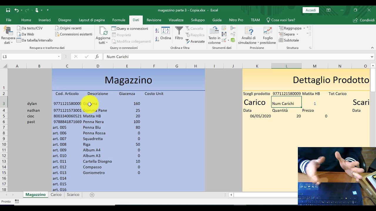Click the Insert Function fx icon

coord(97,57)
